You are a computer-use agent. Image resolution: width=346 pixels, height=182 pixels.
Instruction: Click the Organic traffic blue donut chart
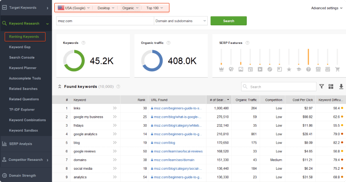[152, 60]
